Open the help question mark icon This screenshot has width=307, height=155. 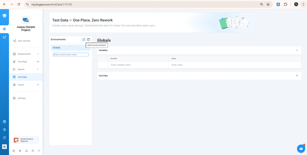4,138
